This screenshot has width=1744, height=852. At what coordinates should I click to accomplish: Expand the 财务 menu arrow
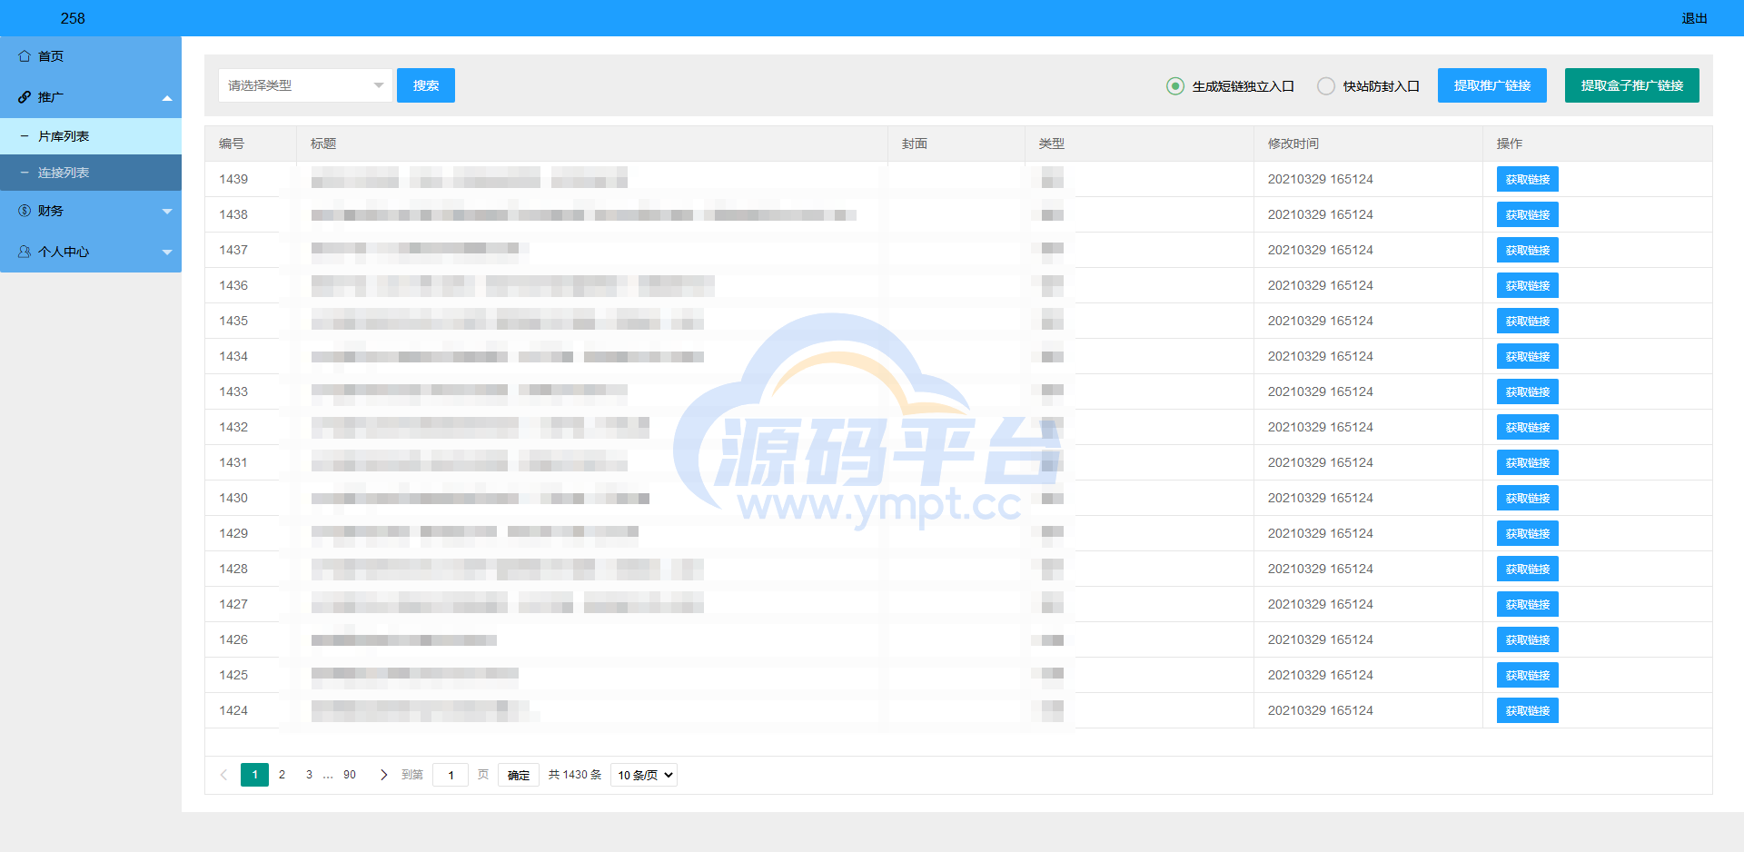pyautogui.click(x=167, y=212)
